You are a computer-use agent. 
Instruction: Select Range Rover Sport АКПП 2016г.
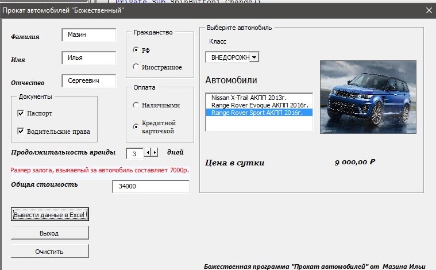[x=259, y=113]
